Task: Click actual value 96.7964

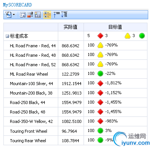Action: tap(69, 131)
